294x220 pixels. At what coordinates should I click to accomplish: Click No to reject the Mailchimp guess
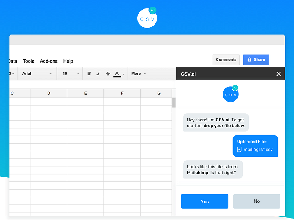(257, 201)
